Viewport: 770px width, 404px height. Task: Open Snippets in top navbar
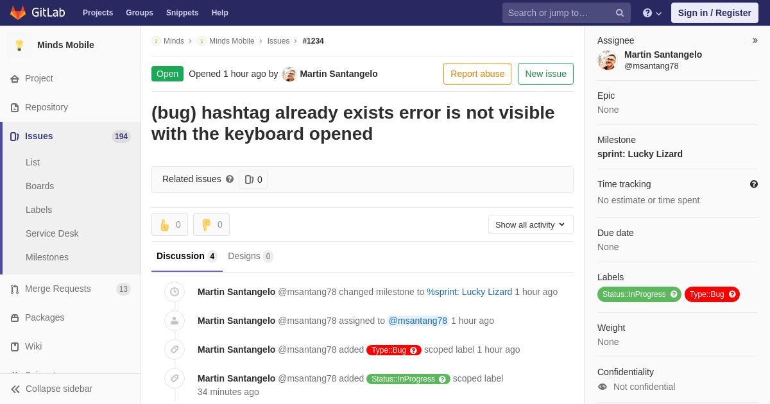click(182, 13)
